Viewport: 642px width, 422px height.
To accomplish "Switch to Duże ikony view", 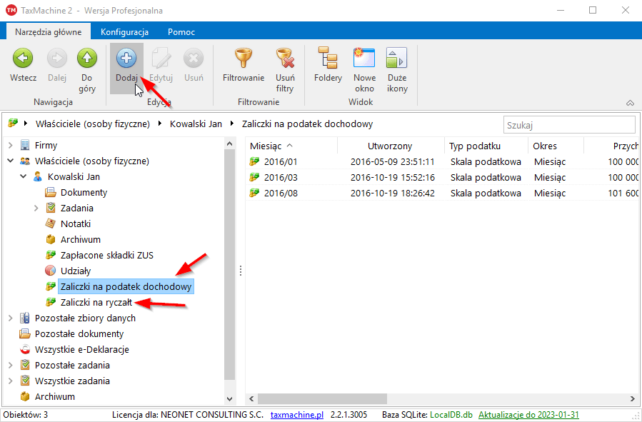I will click(397, 59).
